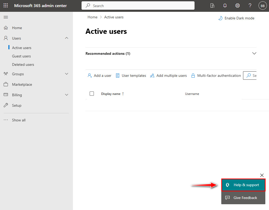This screenshot has height=210, width=269.
Task: Click the Add multiple users icon
Action: (152, 76)
